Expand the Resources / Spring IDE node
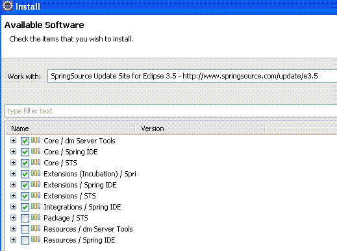Screen dimensions: 337x251 pyautogui.click(x=13, y=240)
